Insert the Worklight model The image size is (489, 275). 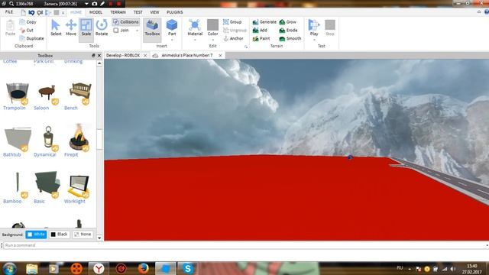[79, 186]
